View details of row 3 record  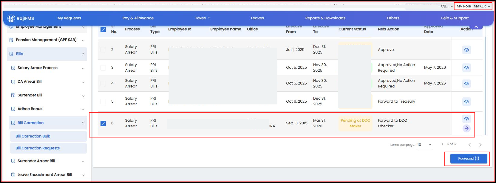pyautogui.click(x=466, y=68)
